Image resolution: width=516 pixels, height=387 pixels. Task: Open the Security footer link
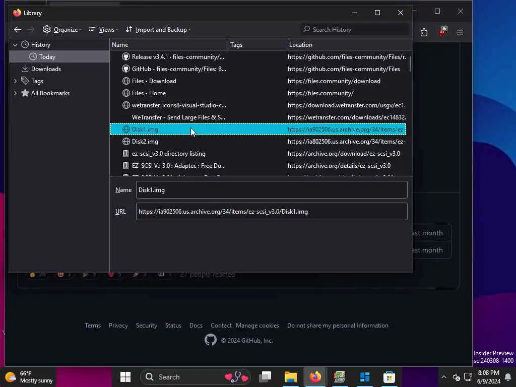tap(147, 326)
